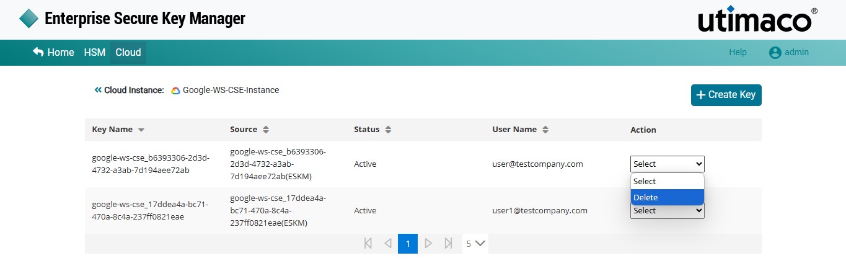Viewport: 846px width, 271px height.
Task: Go to the first page of results
Action: tap(368, 244)
